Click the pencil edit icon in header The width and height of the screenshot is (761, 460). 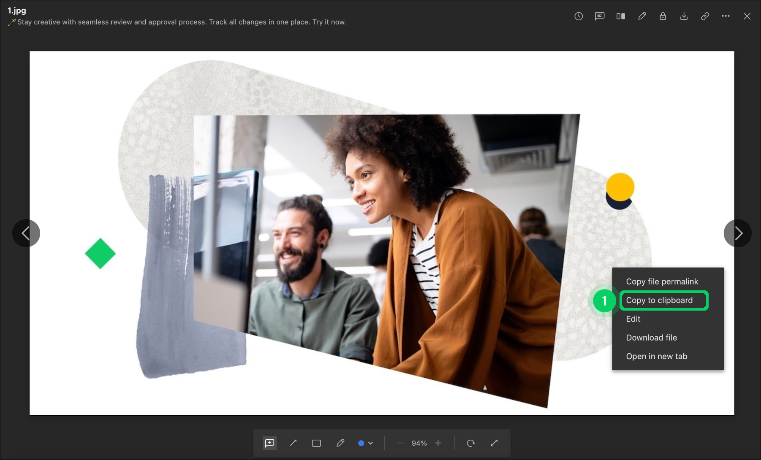[x=642, y=16]
